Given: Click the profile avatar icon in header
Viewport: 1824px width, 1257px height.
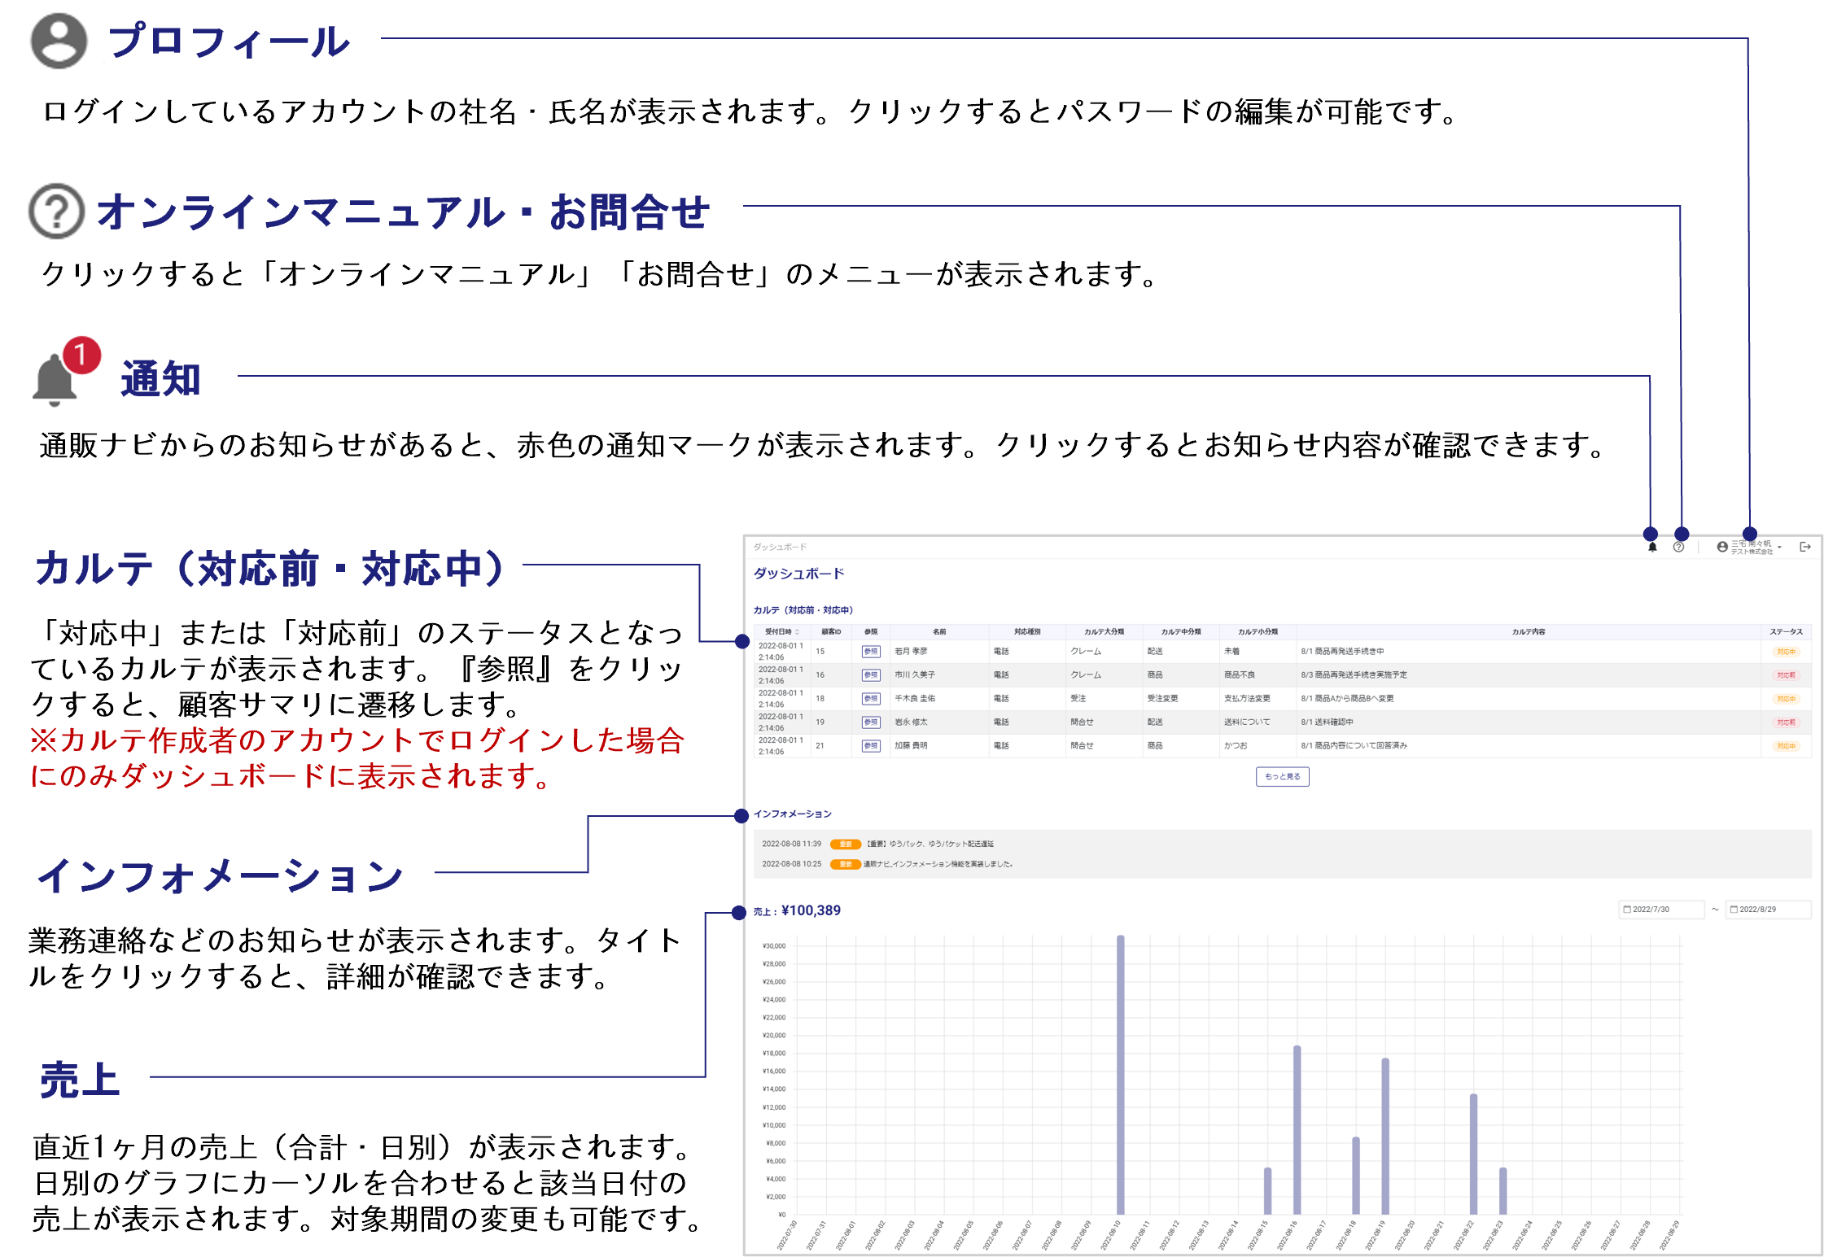Looking at the screenshot, I should click(x=1722, y=548).
